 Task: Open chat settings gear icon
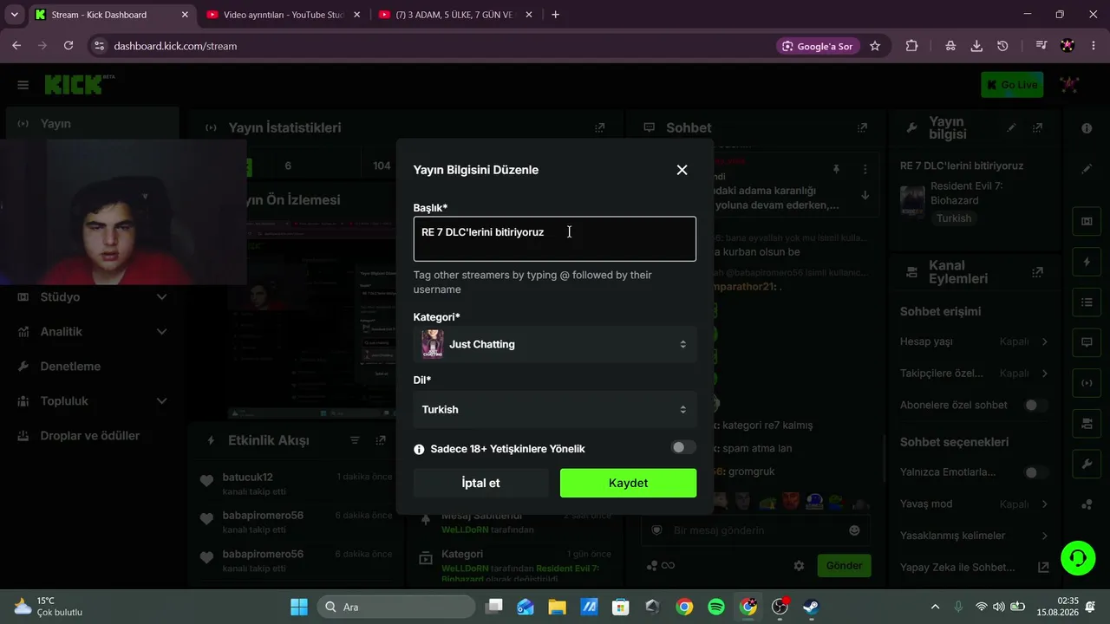click(x=799, y=566)
